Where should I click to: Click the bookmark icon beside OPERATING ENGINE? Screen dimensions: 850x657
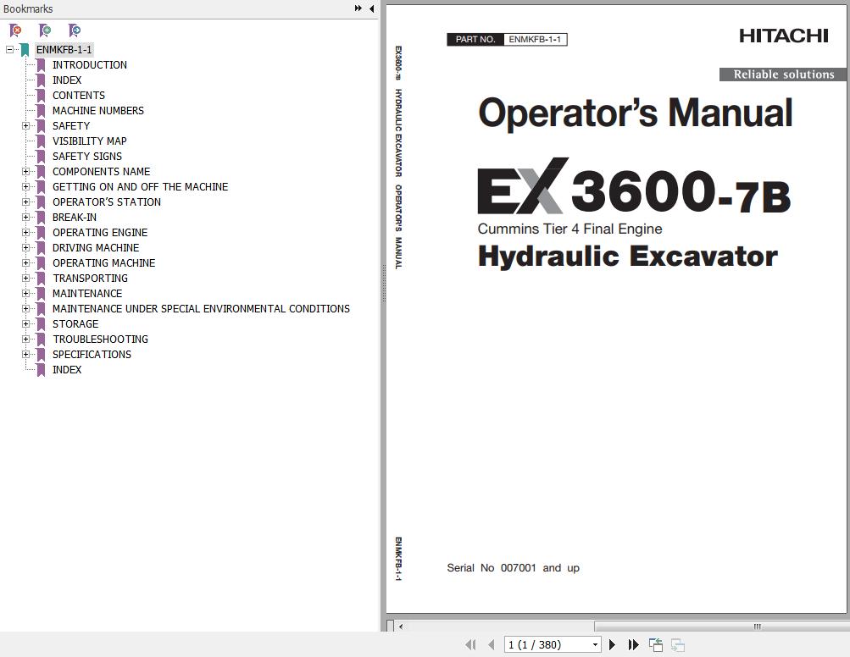coord(41,232)
